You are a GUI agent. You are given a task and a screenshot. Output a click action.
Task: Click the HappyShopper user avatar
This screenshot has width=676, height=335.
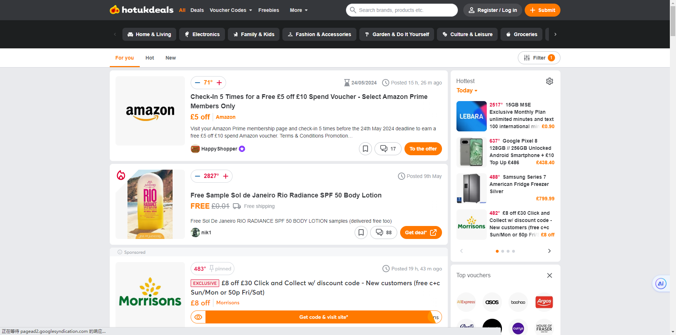pos(195,149)
